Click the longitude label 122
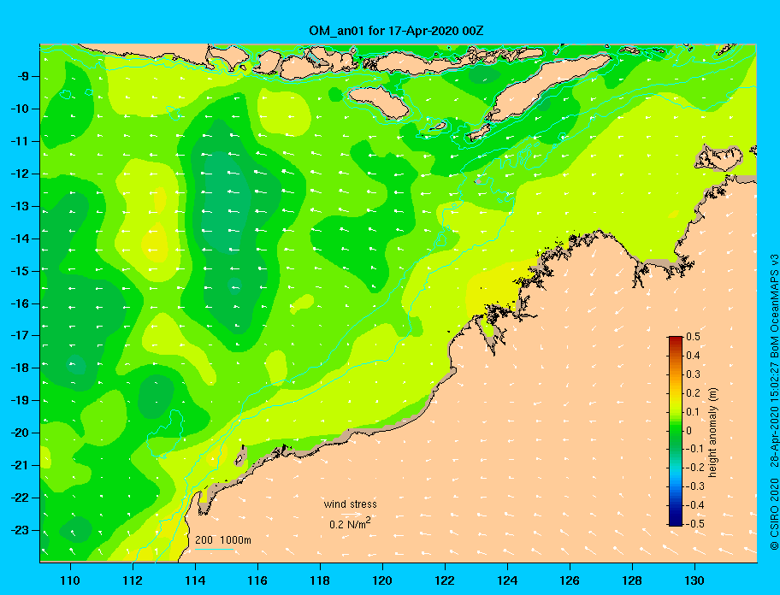 [x=445, y=580]
